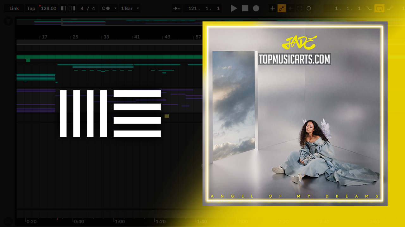
Task: Click the Arrangement Record circle button
Action: point(256,9)
